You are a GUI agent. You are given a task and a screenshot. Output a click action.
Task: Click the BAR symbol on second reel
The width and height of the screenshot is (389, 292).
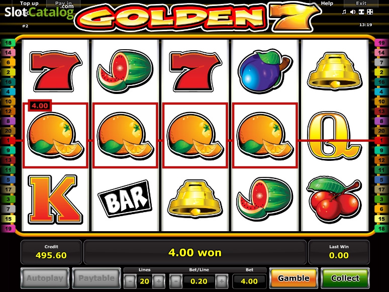pos(125,199)
